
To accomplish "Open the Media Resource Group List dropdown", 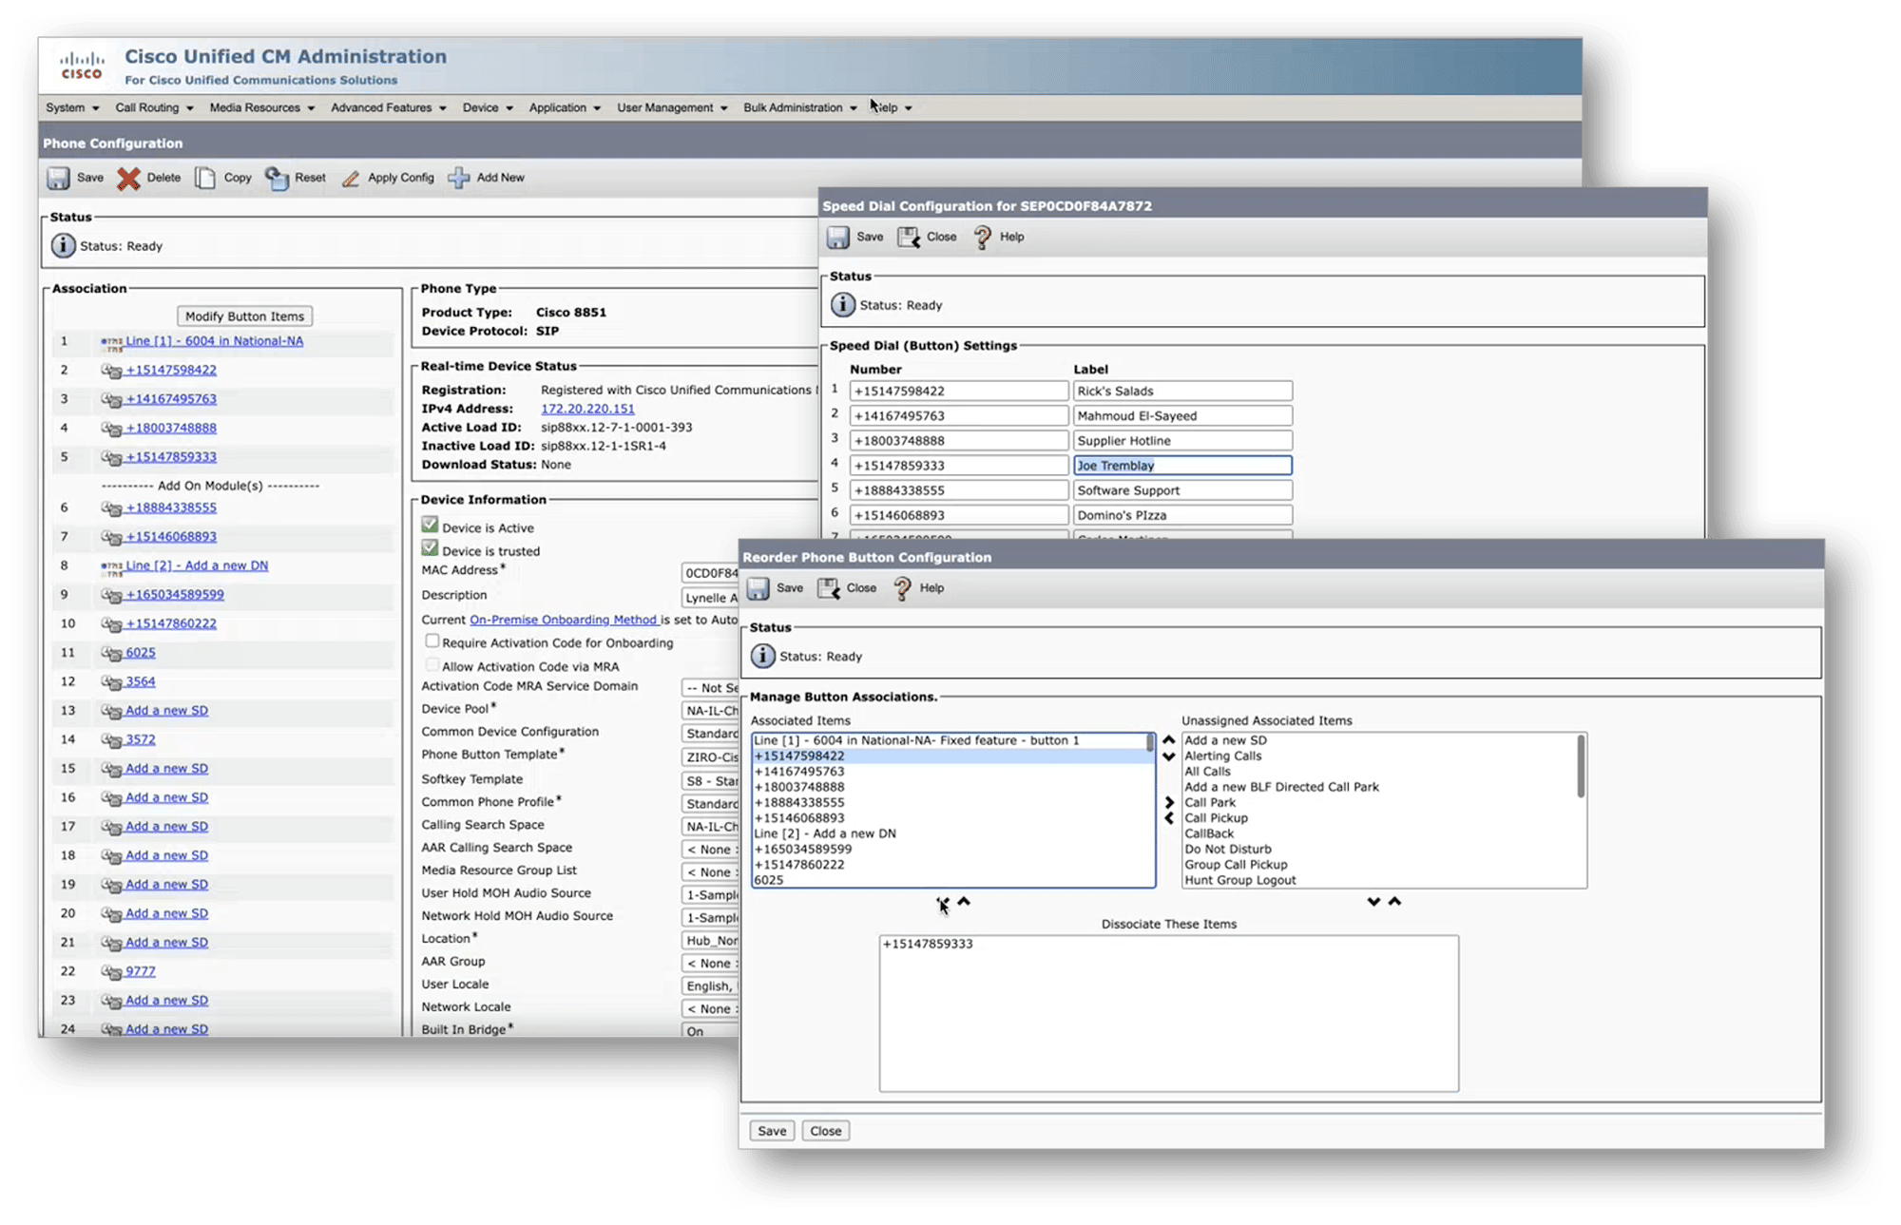I will pyautogui.click(x=710, y=871).
